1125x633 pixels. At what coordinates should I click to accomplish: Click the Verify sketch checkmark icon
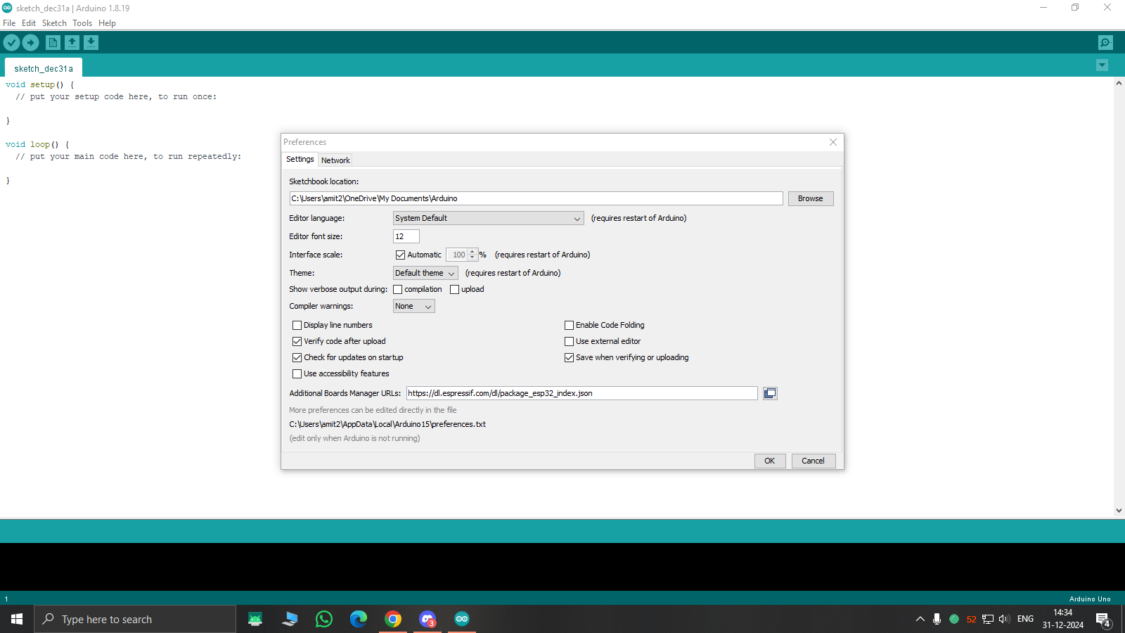[11, 43]
